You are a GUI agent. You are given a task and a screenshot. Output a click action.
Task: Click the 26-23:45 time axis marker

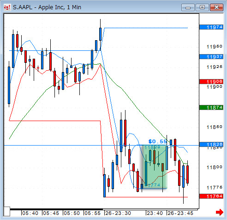[180, 213]
